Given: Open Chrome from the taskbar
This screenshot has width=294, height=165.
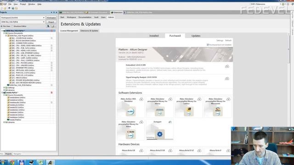Looking at the screenshot, I should pyautogui.click(x=12, y=162).
